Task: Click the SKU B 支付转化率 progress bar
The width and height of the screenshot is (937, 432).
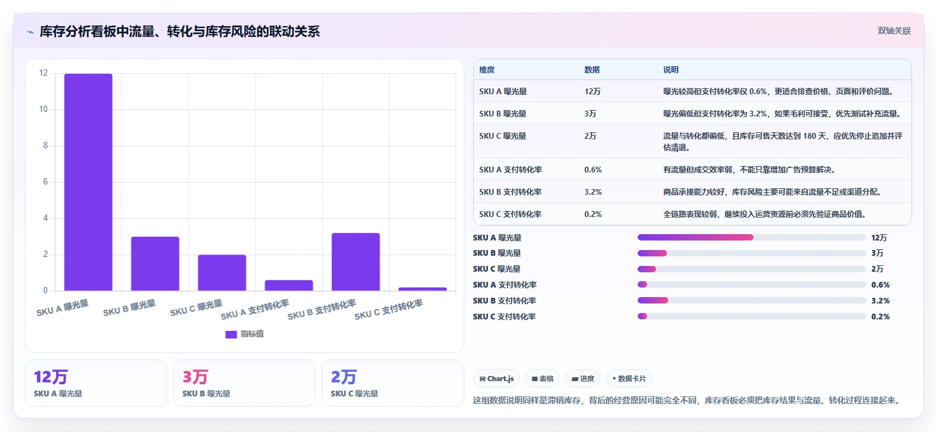Action: click(x=752, y=300)
